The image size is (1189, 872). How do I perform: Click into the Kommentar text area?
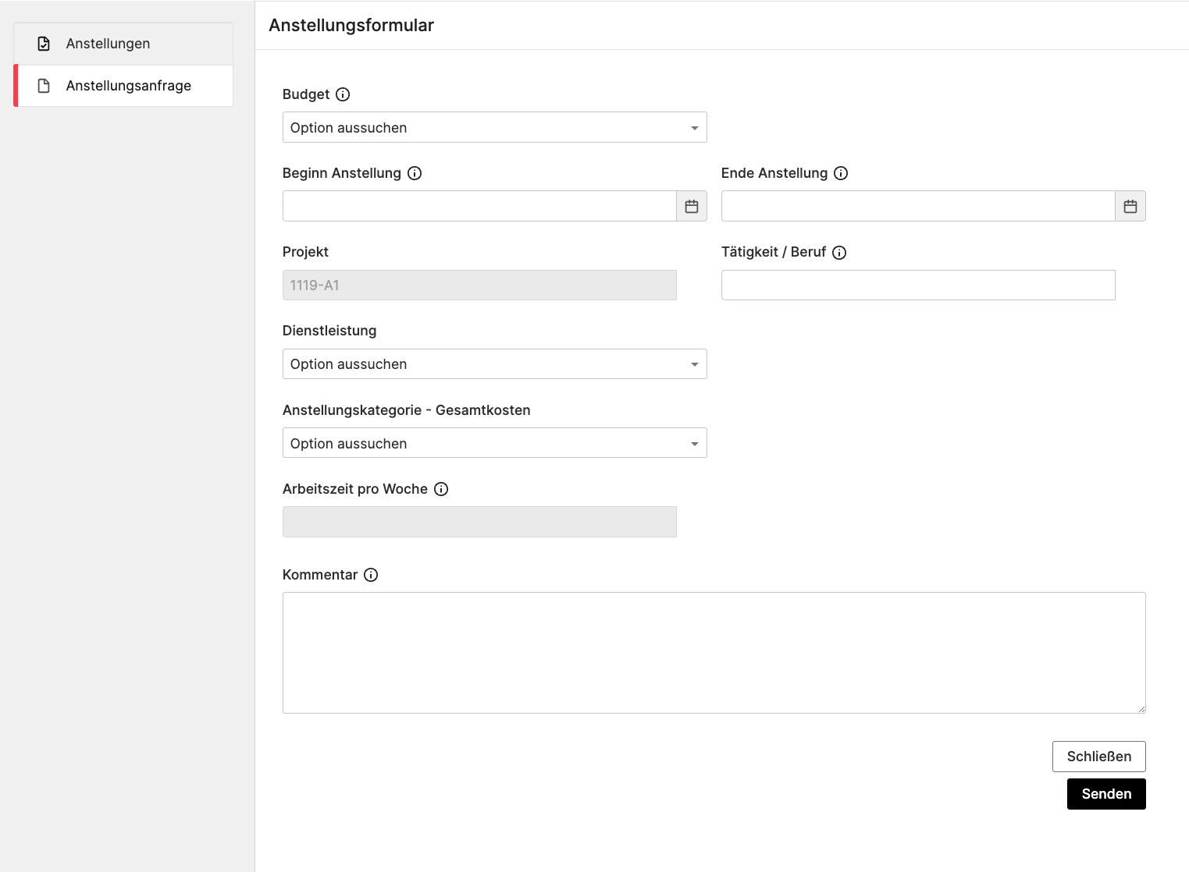click(x=714, y=653)
